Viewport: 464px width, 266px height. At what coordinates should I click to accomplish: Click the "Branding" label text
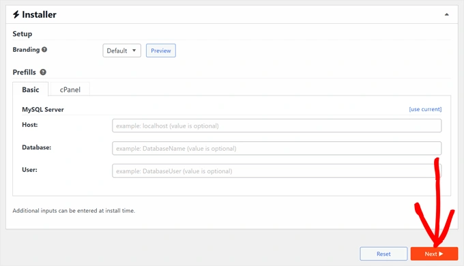click(x=26, y=49)
